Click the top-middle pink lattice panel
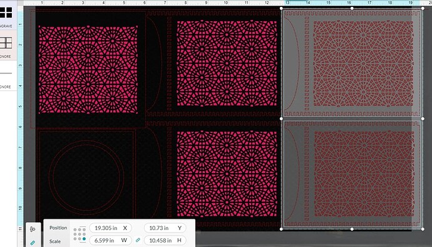Screen dimensions: 432x247 tap(227, 63)
